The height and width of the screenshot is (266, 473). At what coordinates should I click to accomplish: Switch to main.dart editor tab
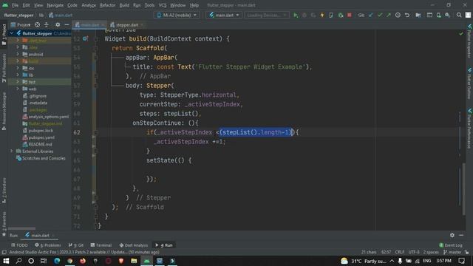click(x=89, y=24)
